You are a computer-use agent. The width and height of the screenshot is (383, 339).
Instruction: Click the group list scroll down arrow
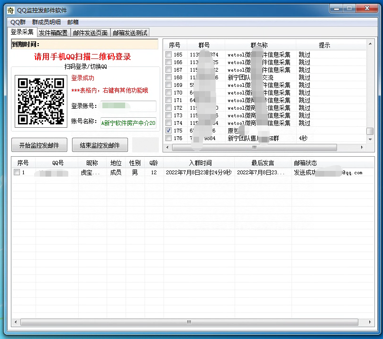point(370,139)
